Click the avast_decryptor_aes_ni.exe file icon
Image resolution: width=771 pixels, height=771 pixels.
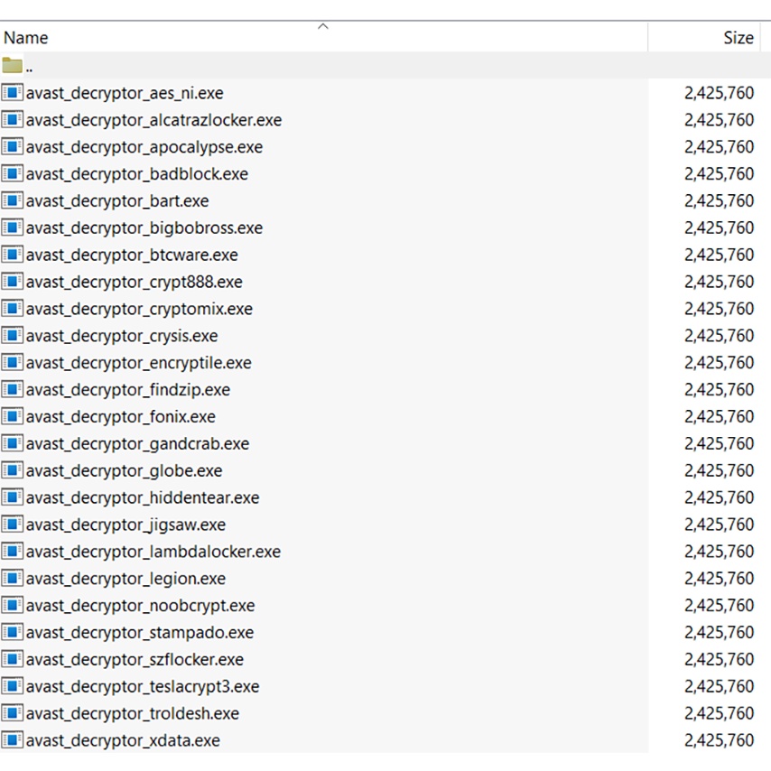tap(13, 93)
